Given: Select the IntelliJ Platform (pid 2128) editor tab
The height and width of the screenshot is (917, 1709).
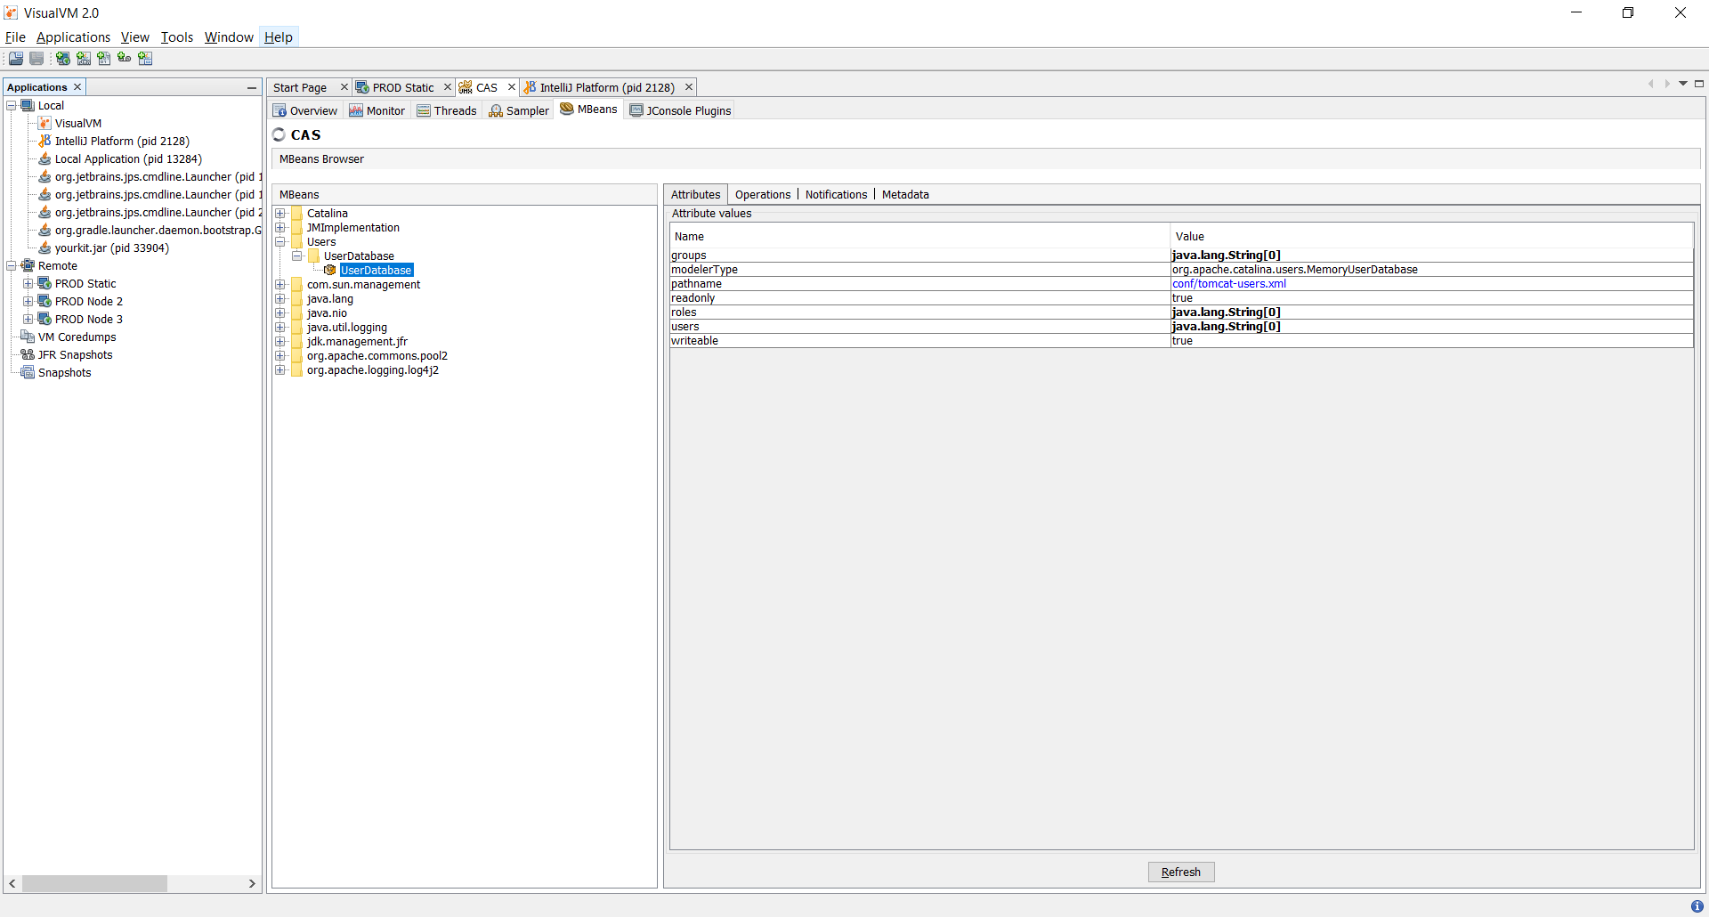Looking at the screenshot, I should [x=607, y=87].
